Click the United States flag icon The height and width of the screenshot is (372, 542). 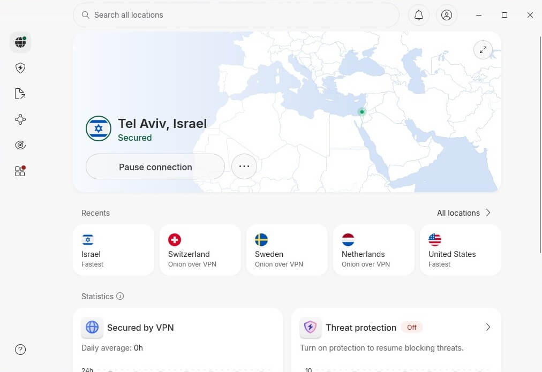[435, 240]
